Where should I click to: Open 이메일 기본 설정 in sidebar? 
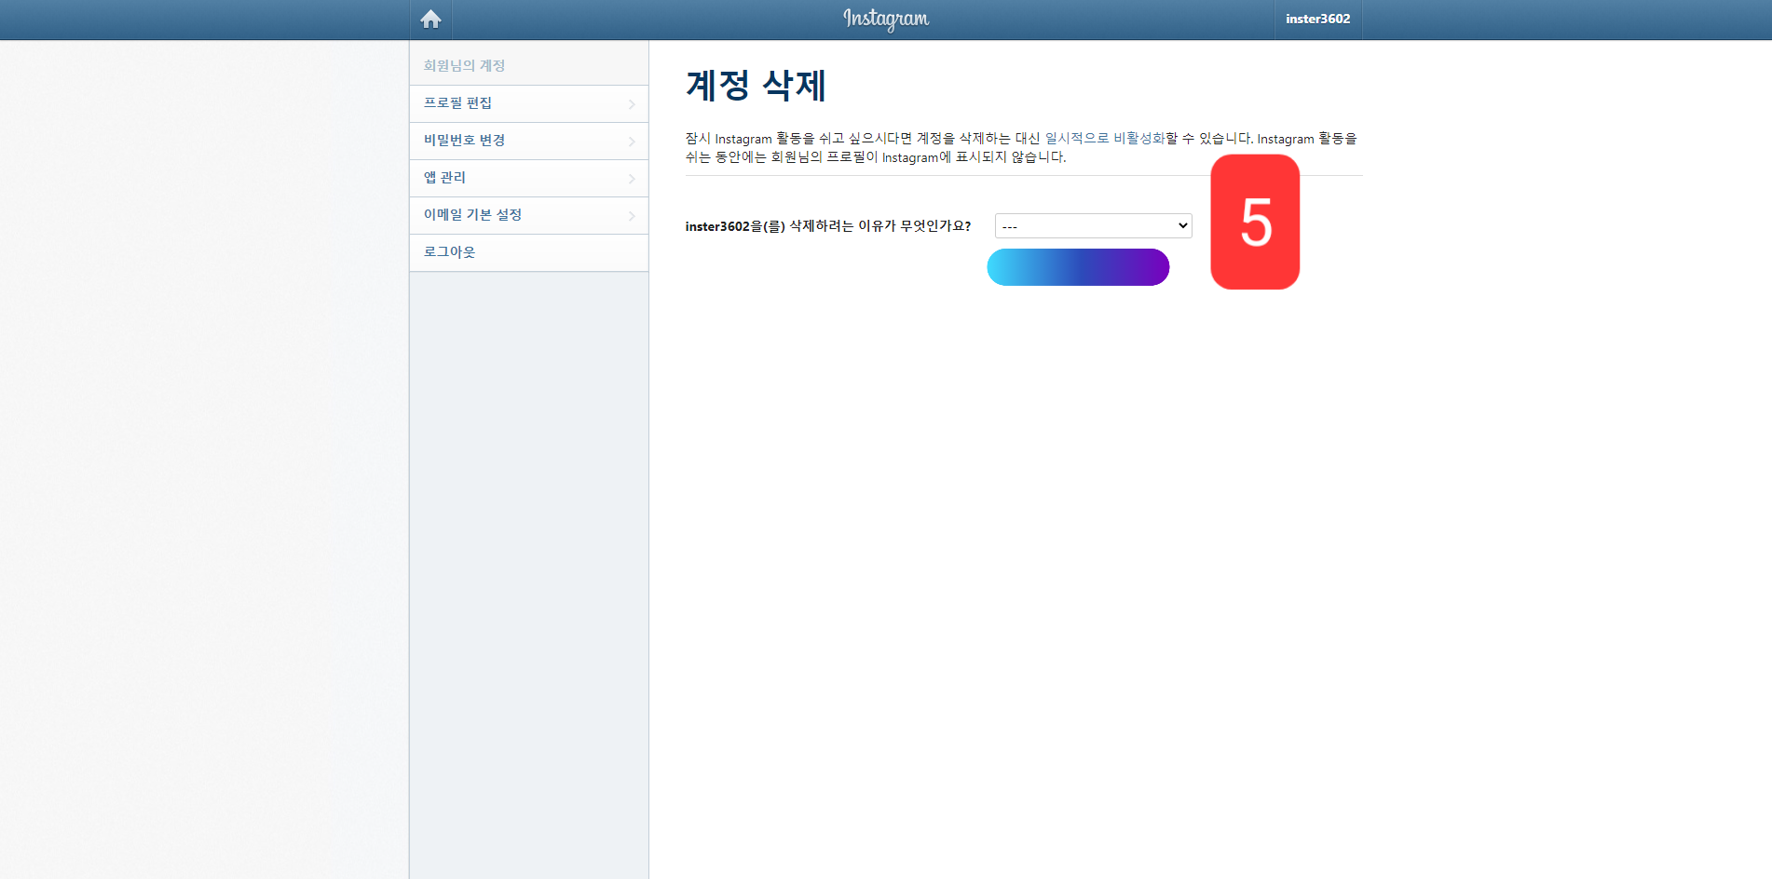pyautogui.click(x=529, y=215)
